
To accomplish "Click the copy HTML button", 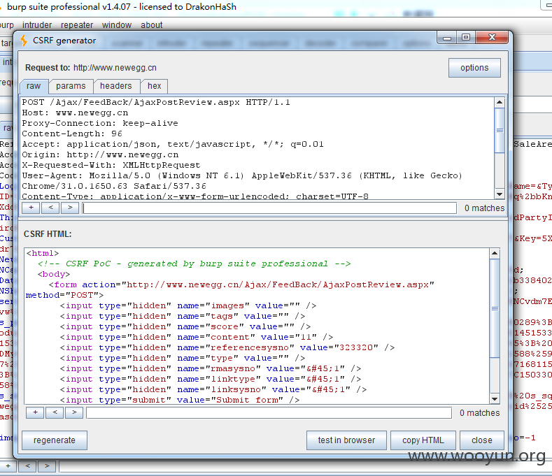I will (423, 440).
